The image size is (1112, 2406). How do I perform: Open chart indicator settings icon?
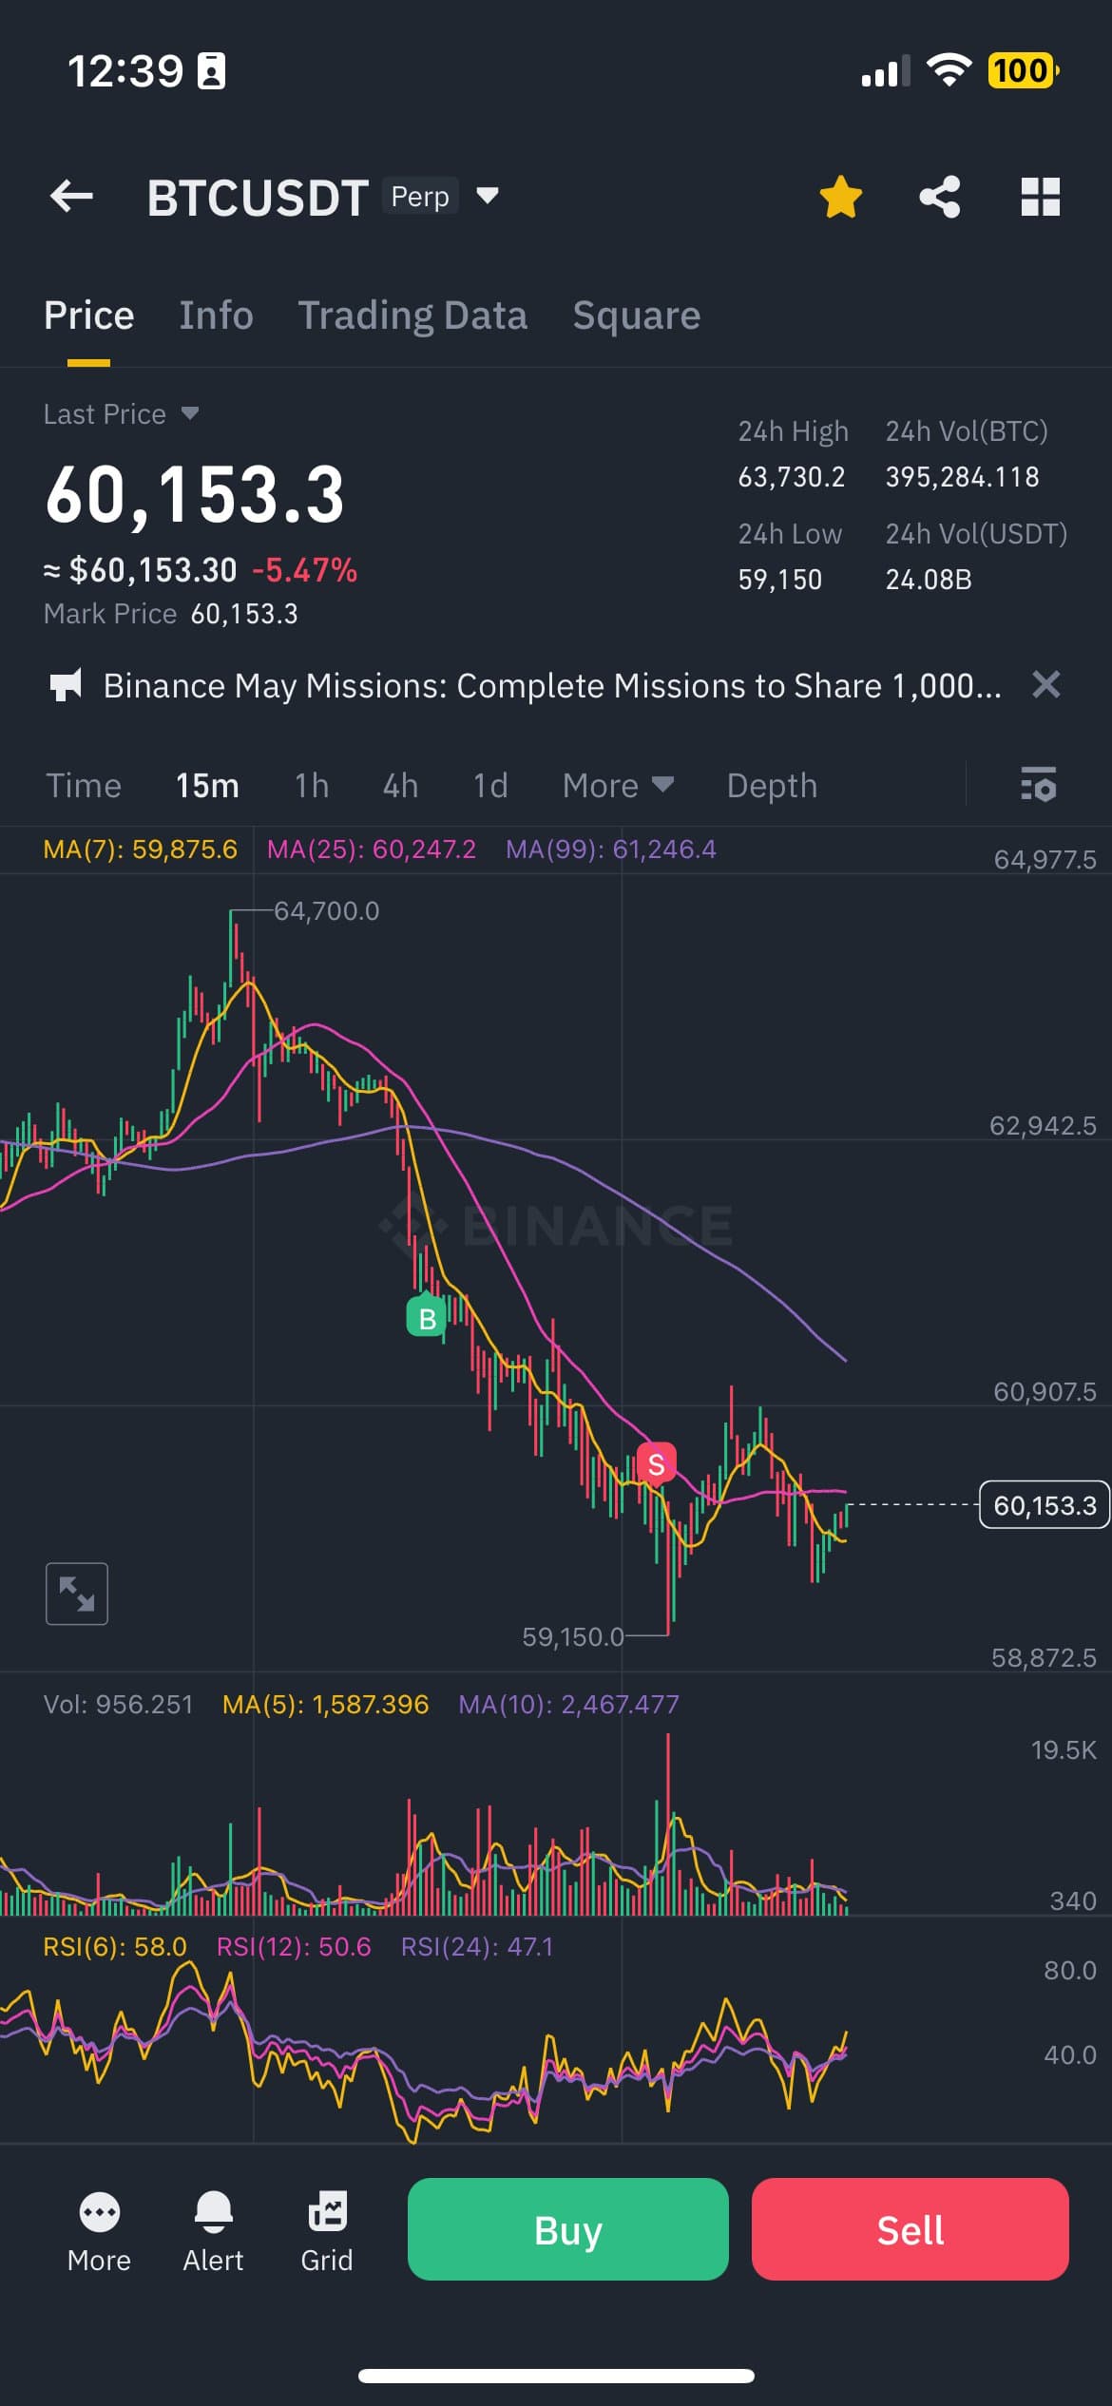[1038, 785]
